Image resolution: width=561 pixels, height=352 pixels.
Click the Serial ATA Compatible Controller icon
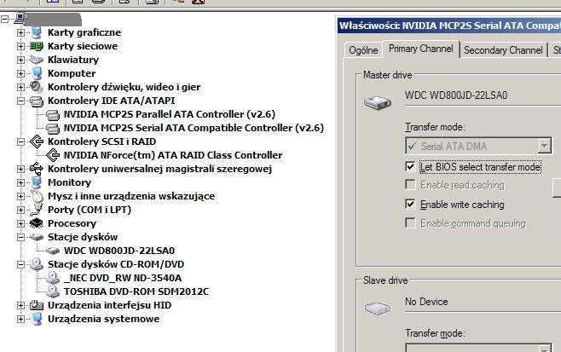[x=53, y=129]
